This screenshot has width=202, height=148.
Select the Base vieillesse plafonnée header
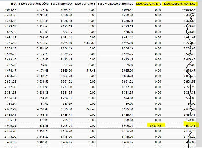(x=115, y=4)
